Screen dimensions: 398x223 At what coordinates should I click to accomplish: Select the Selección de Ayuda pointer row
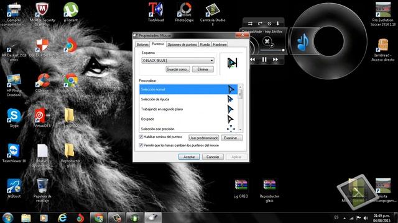[x=188, y=99]
